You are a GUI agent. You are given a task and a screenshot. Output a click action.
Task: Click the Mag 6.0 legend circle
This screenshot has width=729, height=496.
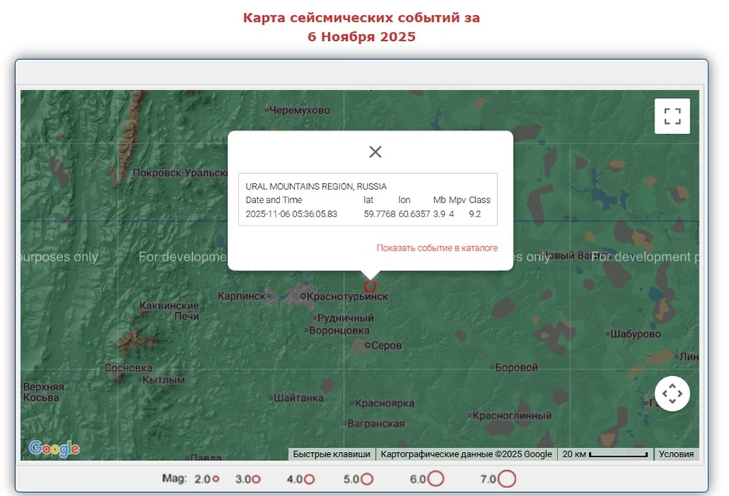point(435,479)
